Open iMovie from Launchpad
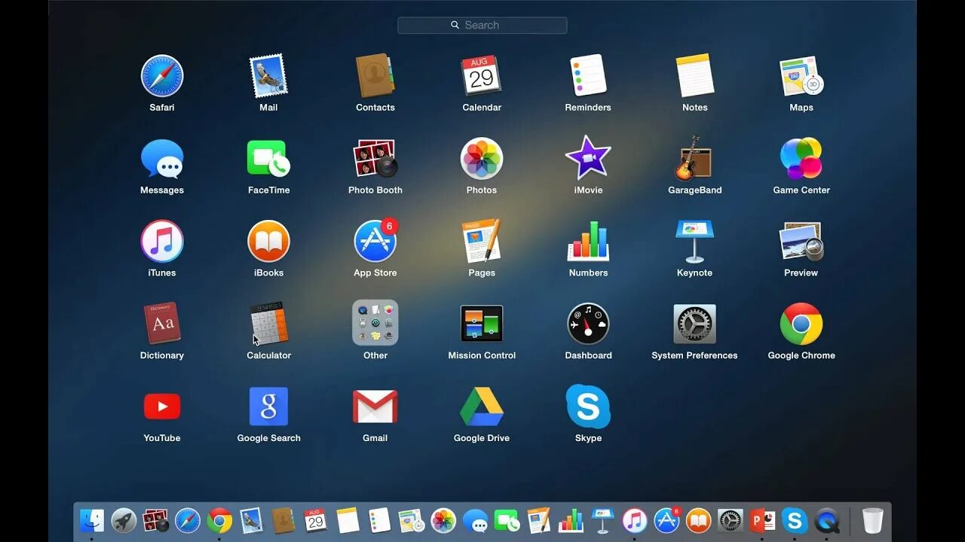The width and height of the screenshot is (965, 542). (588, 159)
